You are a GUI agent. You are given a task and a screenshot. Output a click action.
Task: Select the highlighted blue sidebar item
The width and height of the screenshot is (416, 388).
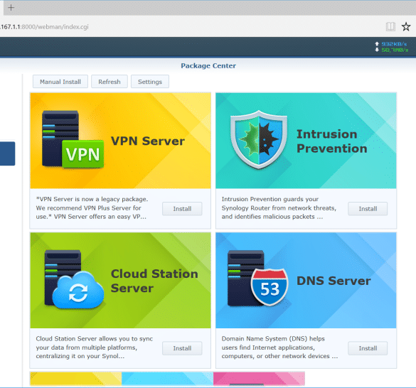pyautogui.click(x=7, y=153)
